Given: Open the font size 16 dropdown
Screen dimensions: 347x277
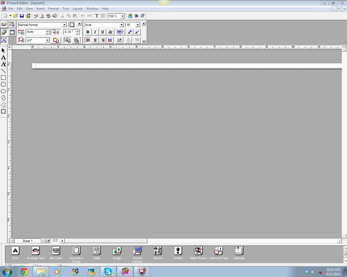Looking at the screenshot, I should pyautogui.click(x=138, y=25).
